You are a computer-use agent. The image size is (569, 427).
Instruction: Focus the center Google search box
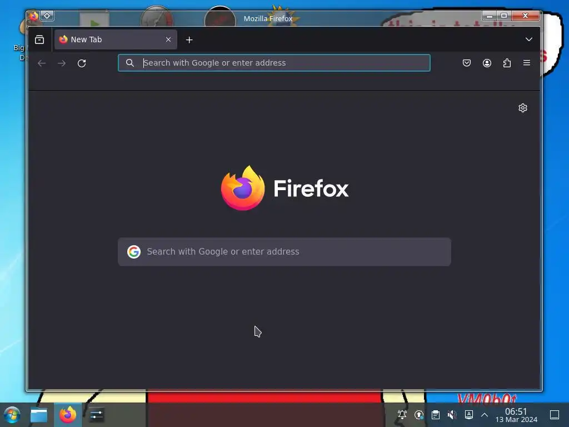284,252
